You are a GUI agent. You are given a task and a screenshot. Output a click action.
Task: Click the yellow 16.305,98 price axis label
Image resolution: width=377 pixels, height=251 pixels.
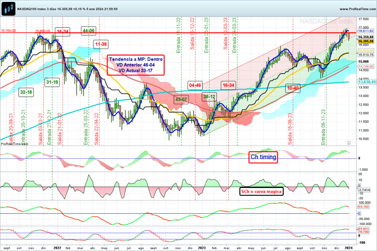click(366, 41)
